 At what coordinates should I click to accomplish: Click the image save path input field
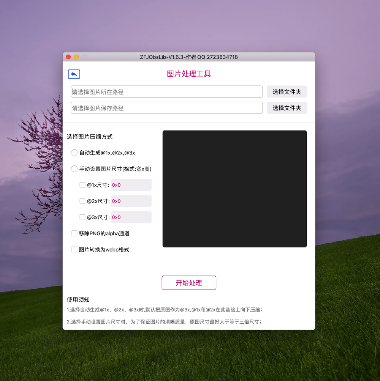tap(167, 108)
